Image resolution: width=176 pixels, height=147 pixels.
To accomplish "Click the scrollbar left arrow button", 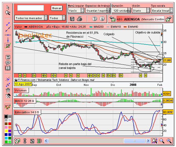I will tap(46, 141).
